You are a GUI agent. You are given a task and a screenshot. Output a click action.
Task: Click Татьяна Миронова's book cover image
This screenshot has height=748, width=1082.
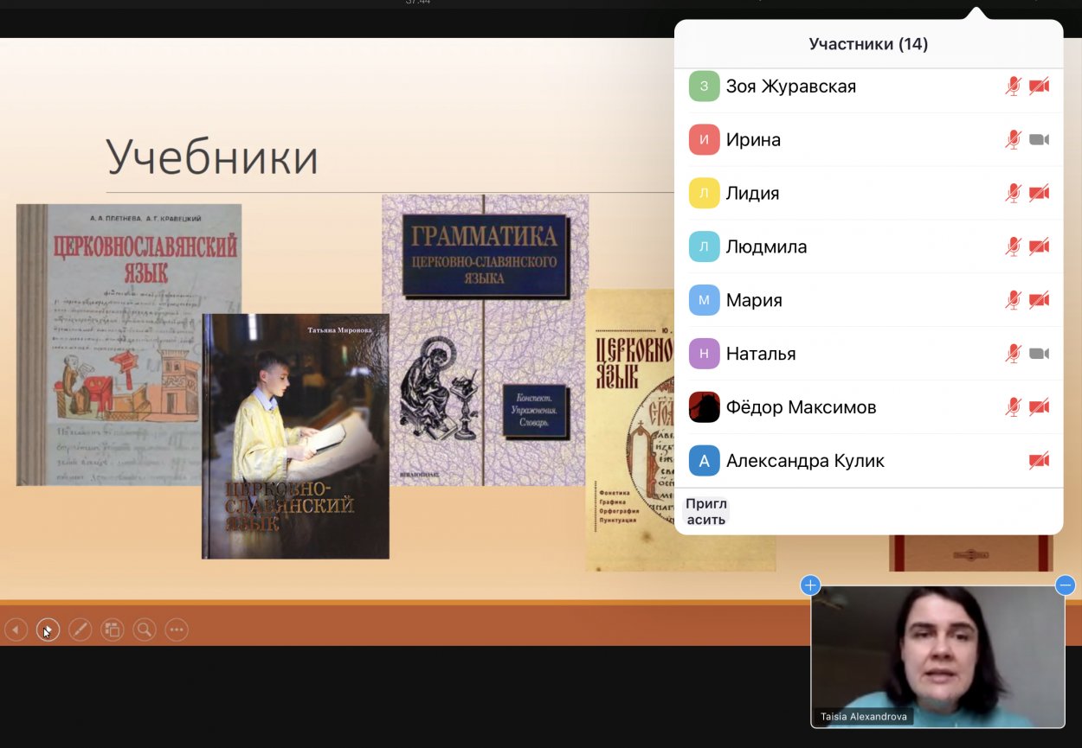pos(295,436)
